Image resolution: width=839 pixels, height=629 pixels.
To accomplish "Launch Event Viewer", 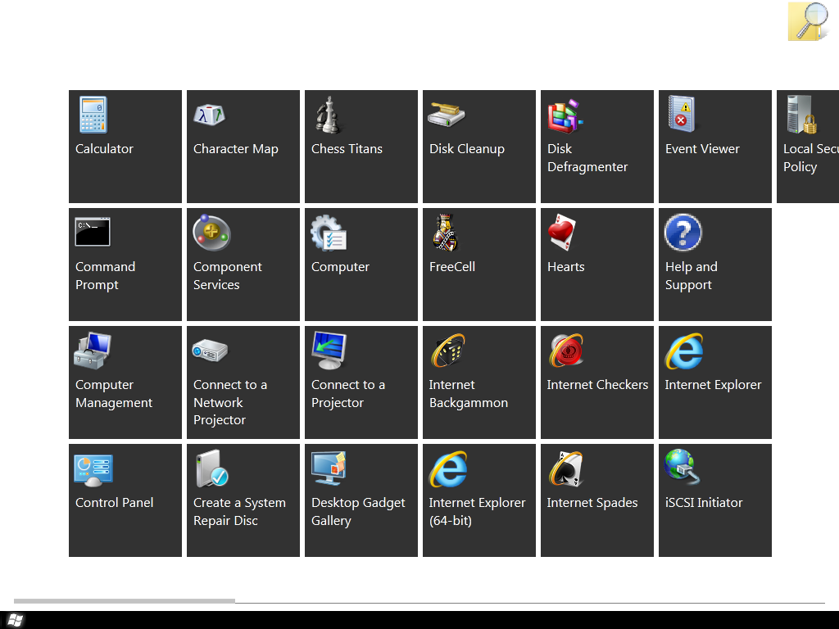I will click(714, 146).
